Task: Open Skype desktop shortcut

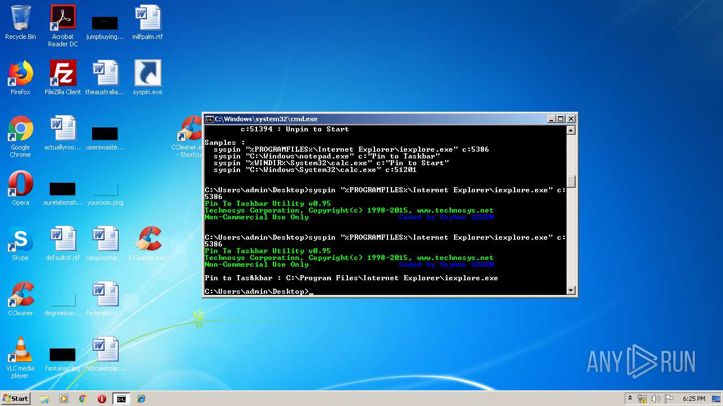Action: (20, 244)
